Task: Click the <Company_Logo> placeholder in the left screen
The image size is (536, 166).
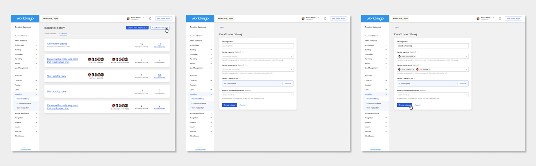Action: coord(51,18)
